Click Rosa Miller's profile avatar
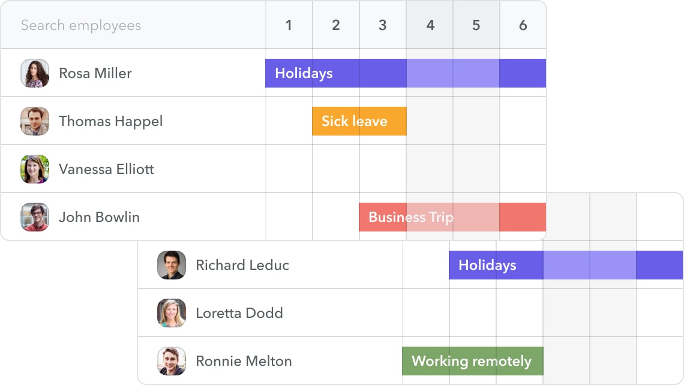 coord(35,73)
